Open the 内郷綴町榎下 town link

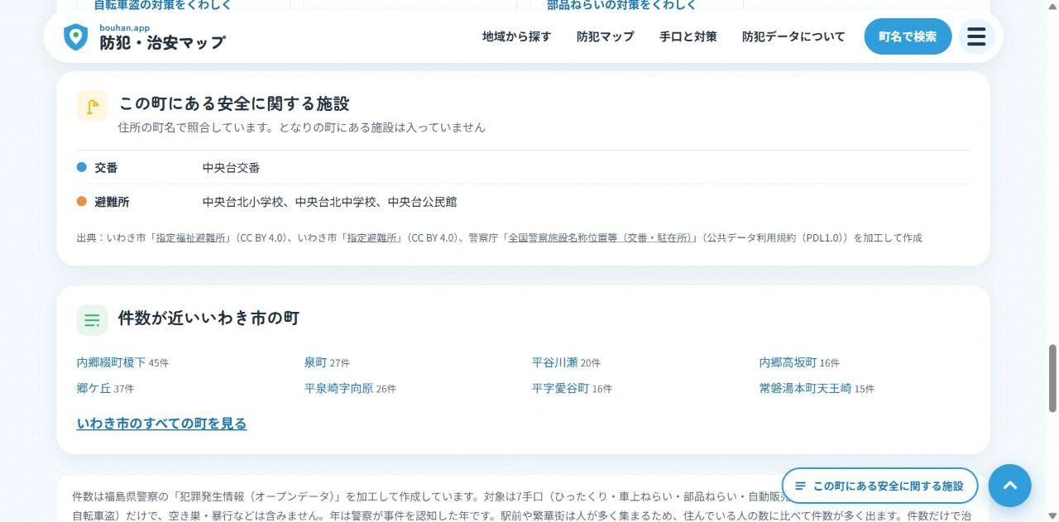(111, 362)
